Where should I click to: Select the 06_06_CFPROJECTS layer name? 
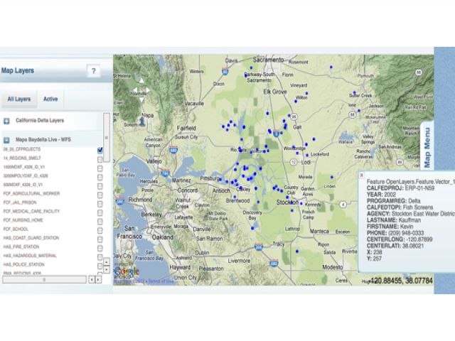click(x=22, y=149)
